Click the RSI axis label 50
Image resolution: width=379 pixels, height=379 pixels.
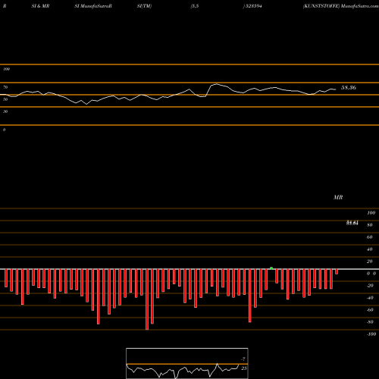[x=5, y=99]
